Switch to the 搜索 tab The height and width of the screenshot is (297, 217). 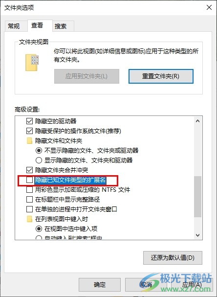coord(61,26)
